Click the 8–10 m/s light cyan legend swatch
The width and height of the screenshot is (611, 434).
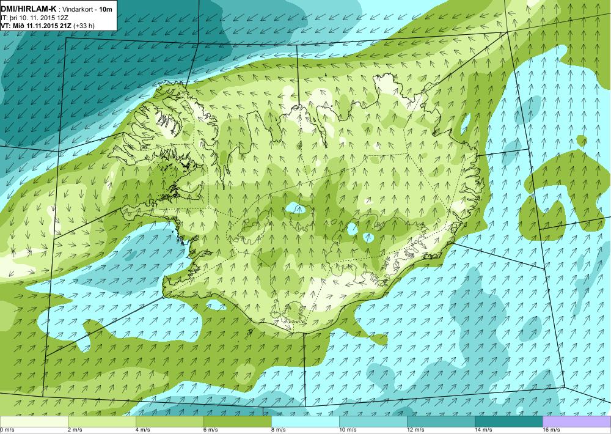(x=305, y=421)
